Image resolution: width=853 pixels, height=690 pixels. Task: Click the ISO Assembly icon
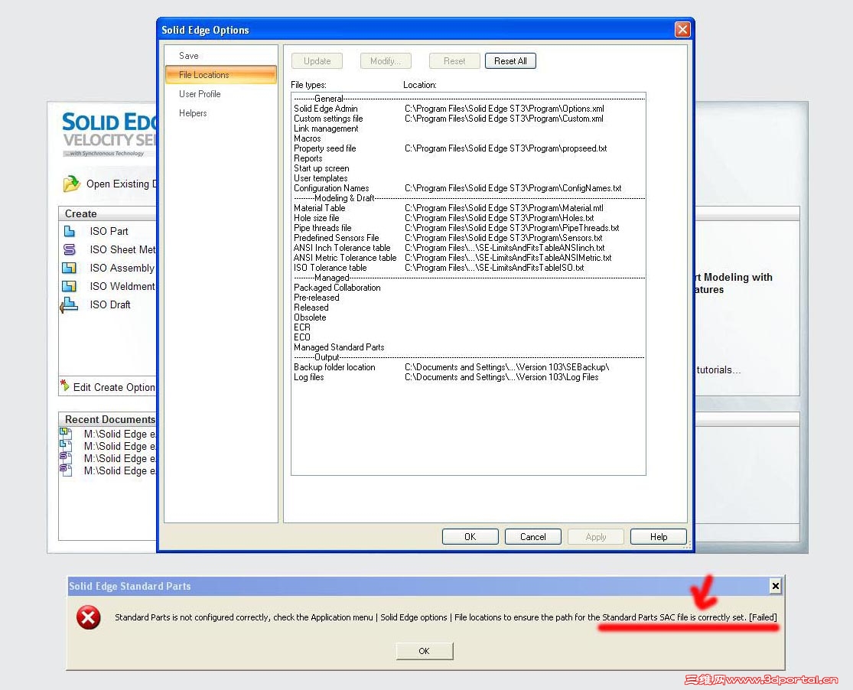(69, 268)
